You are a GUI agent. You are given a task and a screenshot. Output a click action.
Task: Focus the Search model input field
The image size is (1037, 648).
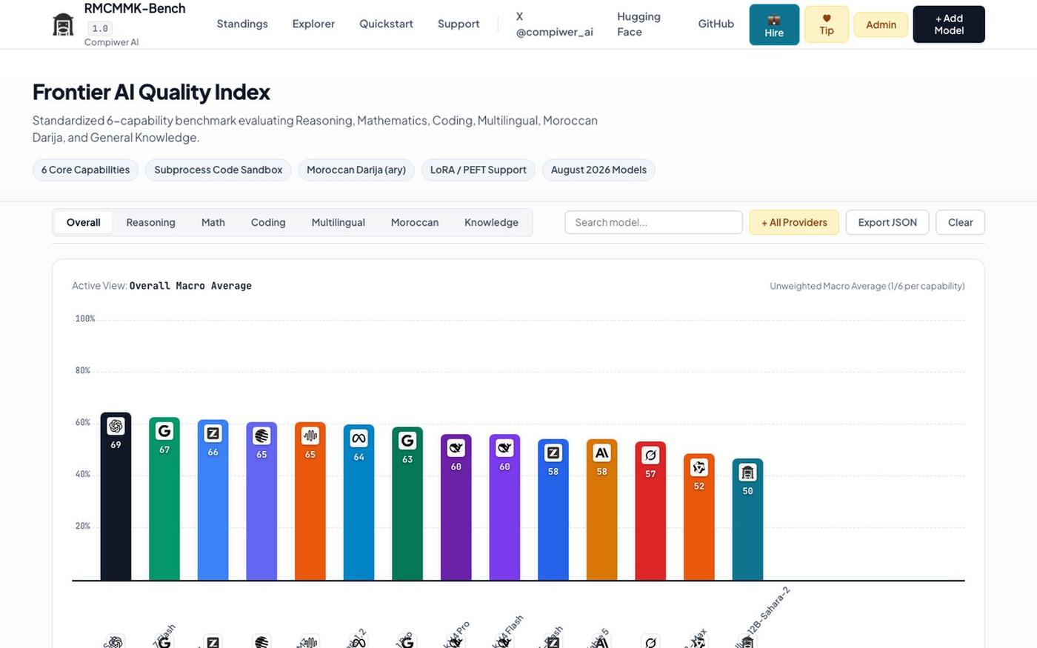(x=653, y=222)
